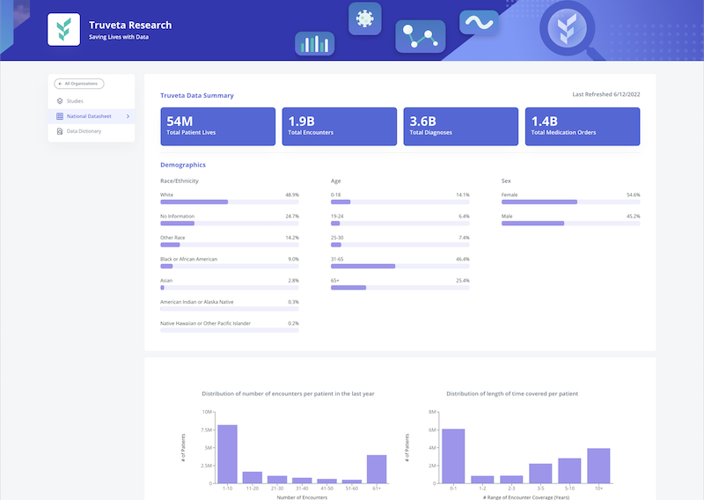Click the wave line icon in the banner
Viewport: 704px width, 500px height.
(479, 23)
